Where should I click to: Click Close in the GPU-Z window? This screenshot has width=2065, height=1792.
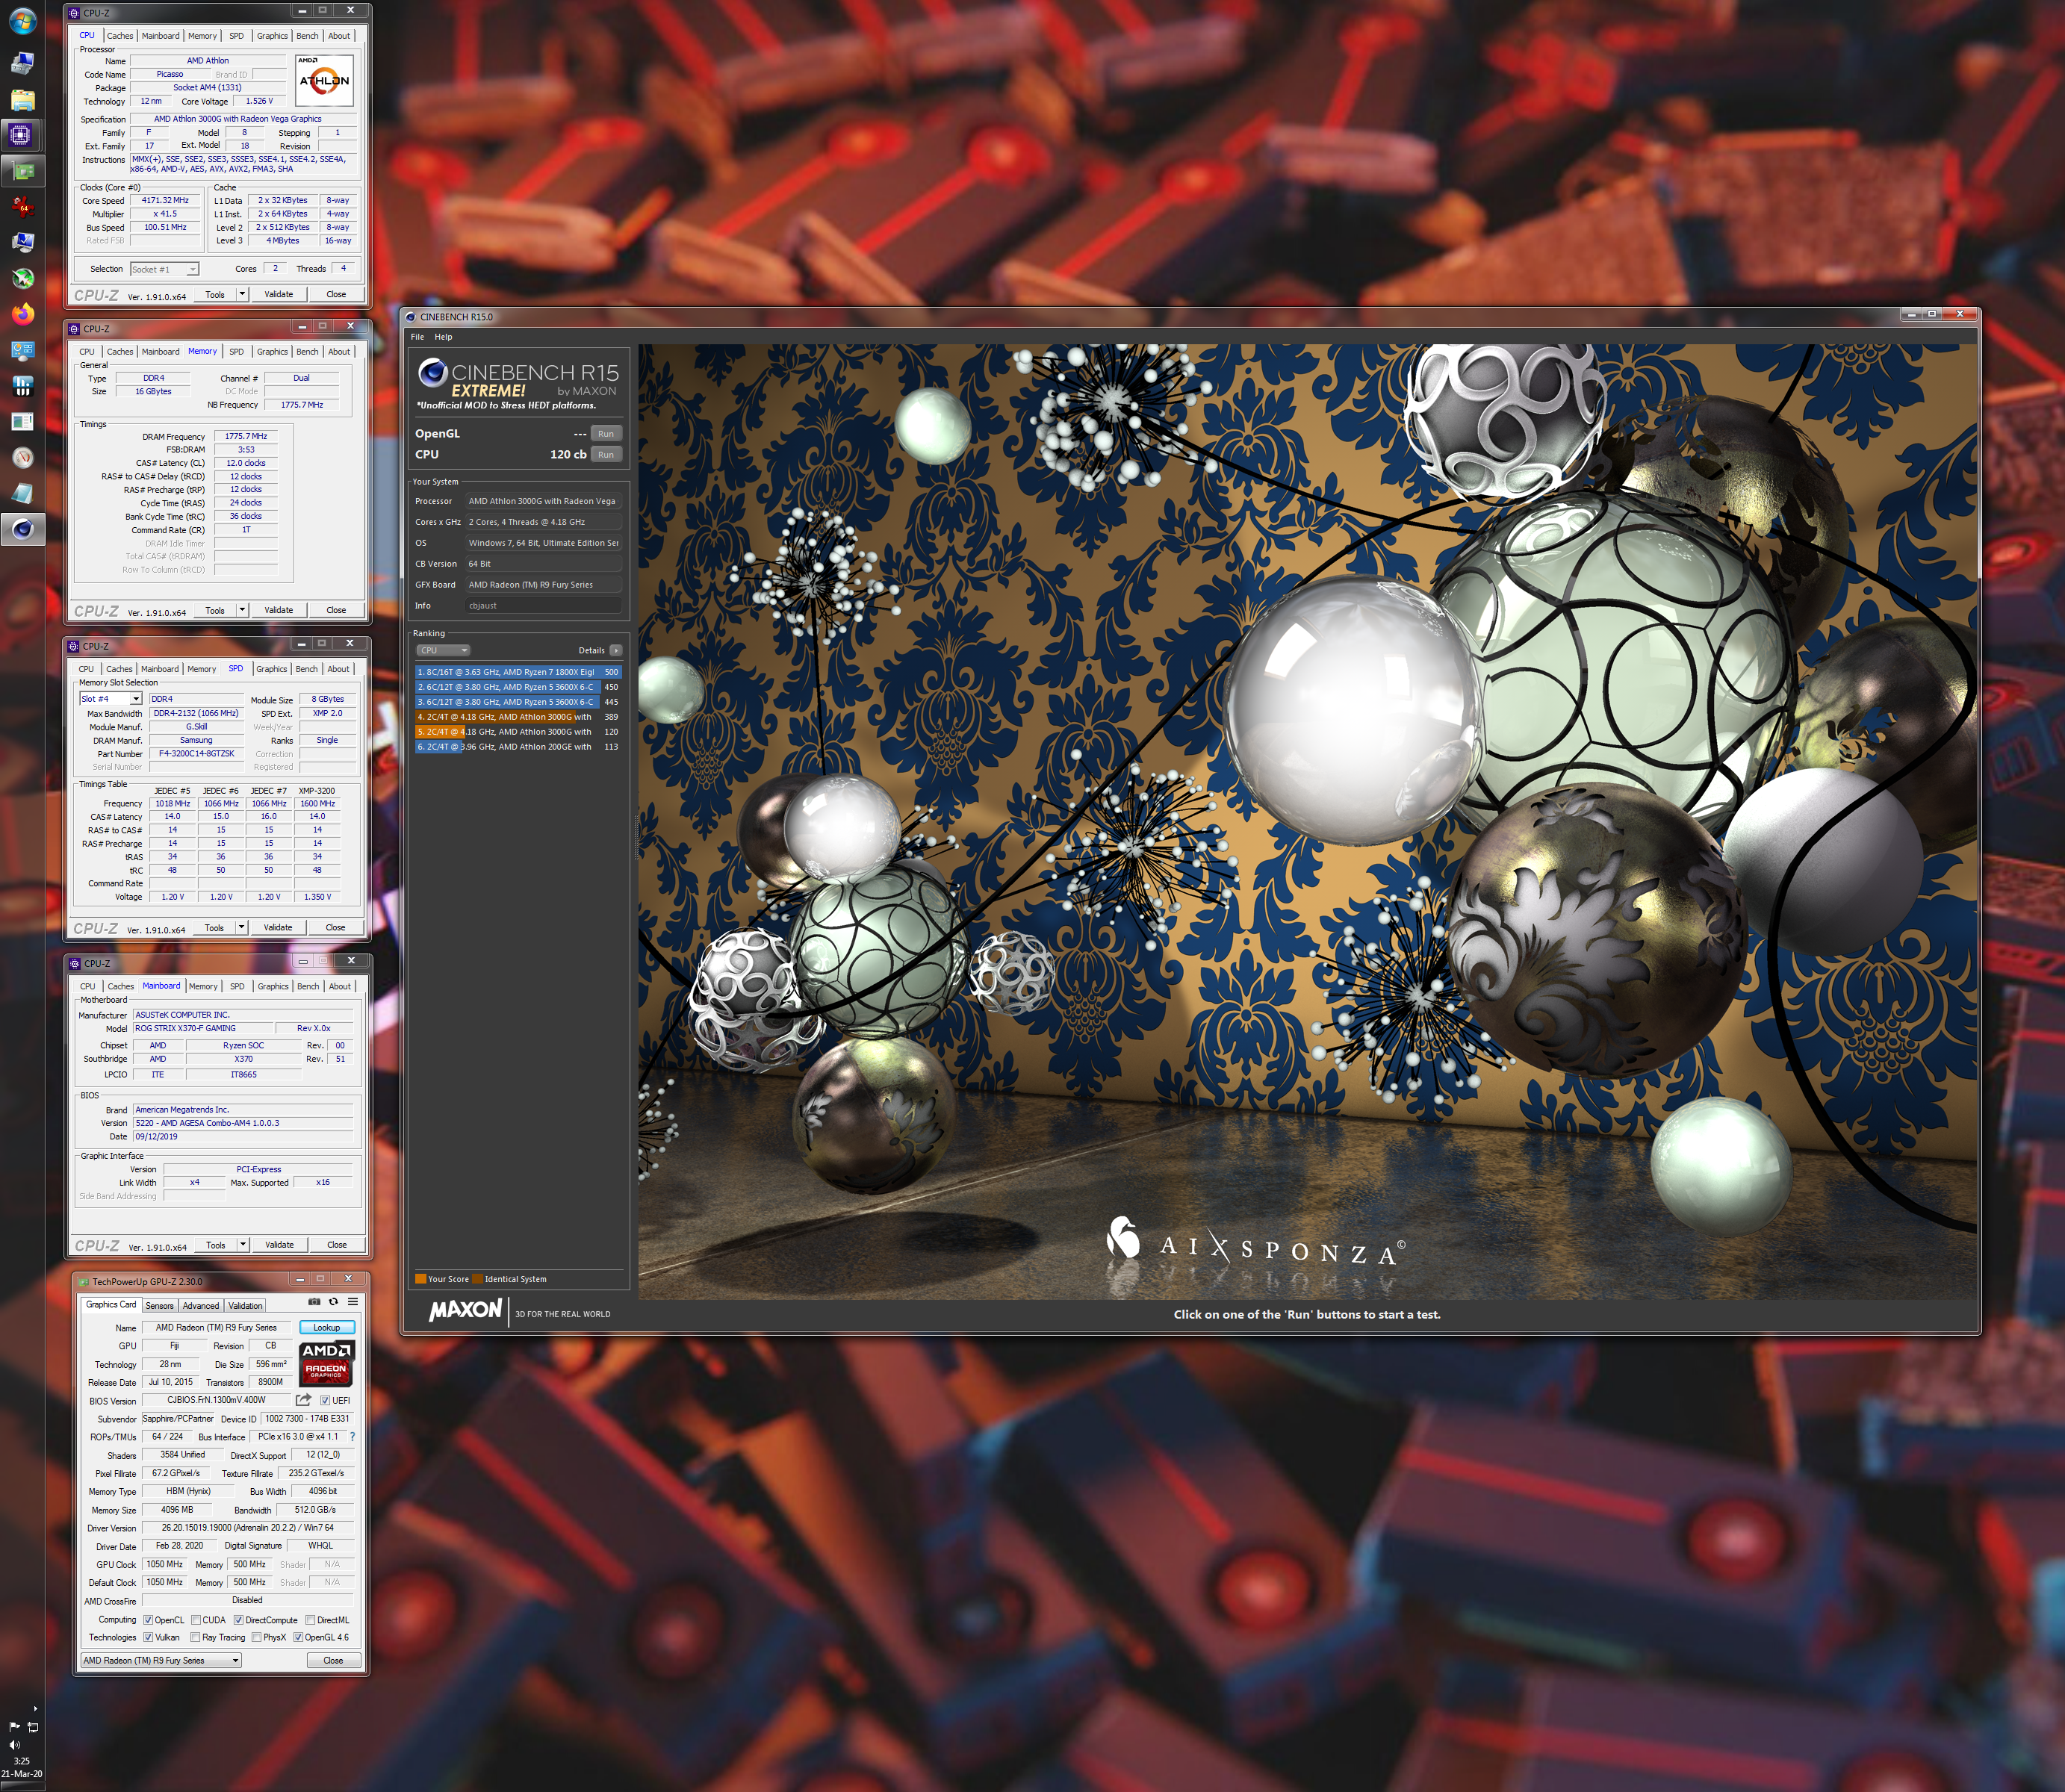[333, 1660]
